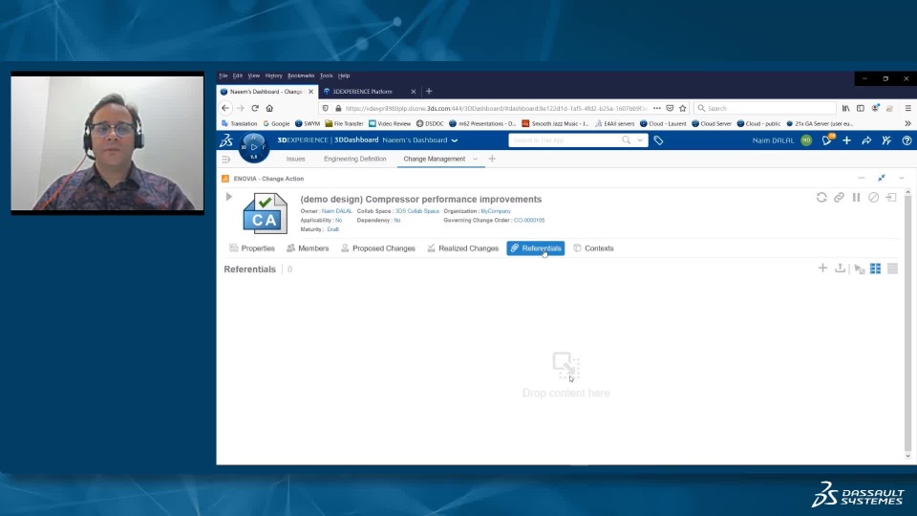917x516 pixels.
Task: Reload the browser page
Action: (255, 108)
